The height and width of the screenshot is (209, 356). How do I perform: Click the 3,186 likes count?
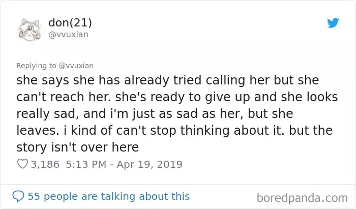[x=45, y=165]
